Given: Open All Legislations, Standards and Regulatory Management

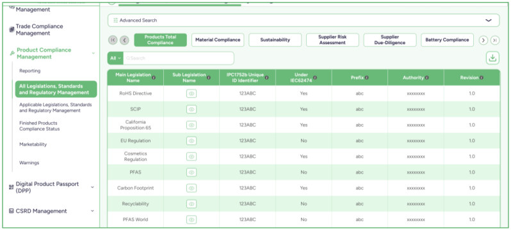Looking at the screenshot, I should 56,89.
